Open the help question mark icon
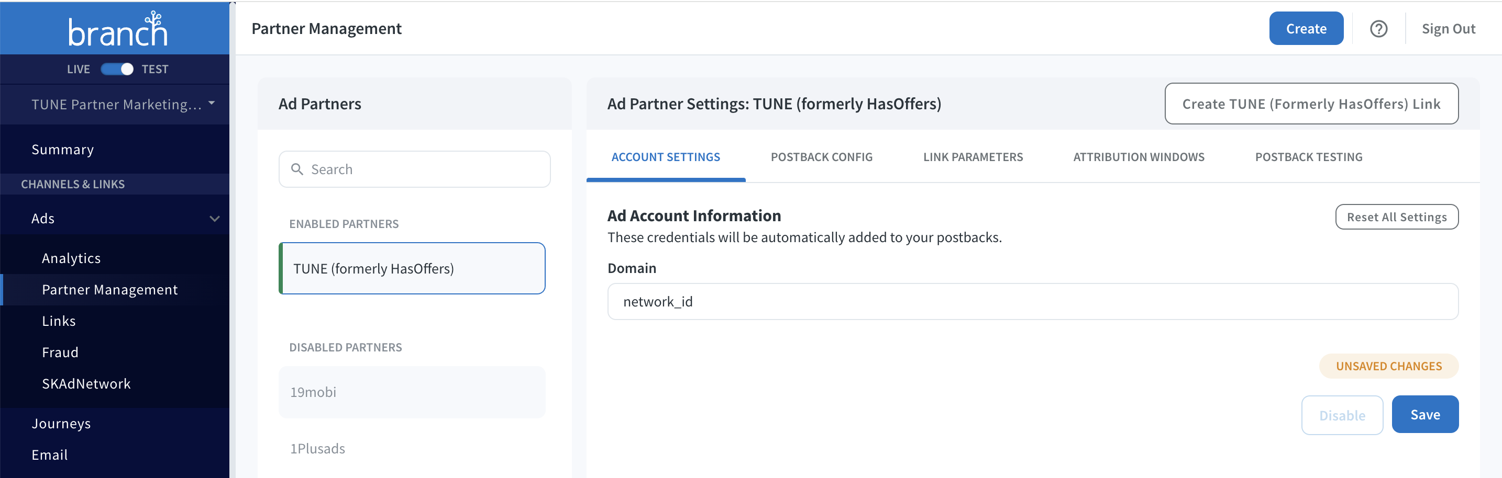 click(1378, 29)
